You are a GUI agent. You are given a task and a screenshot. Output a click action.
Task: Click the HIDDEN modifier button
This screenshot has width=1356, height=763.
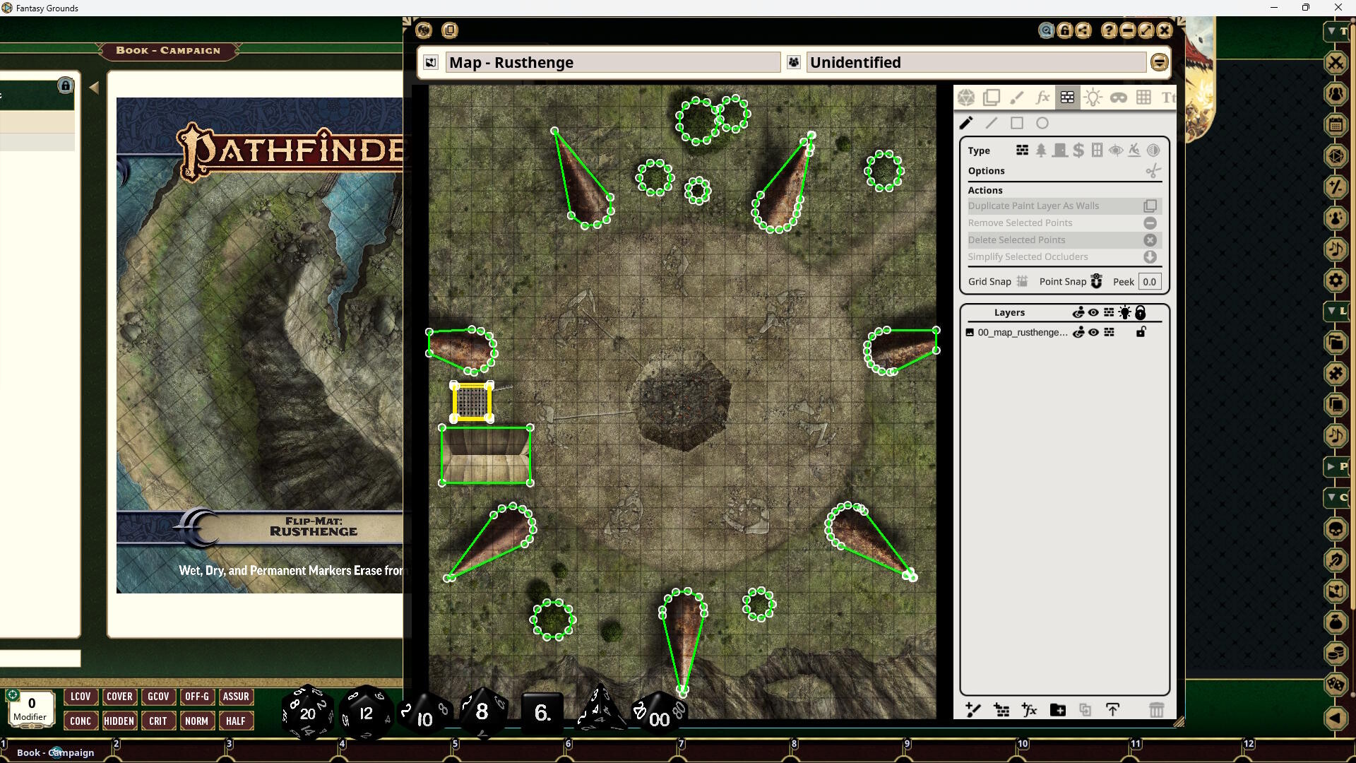119,721
